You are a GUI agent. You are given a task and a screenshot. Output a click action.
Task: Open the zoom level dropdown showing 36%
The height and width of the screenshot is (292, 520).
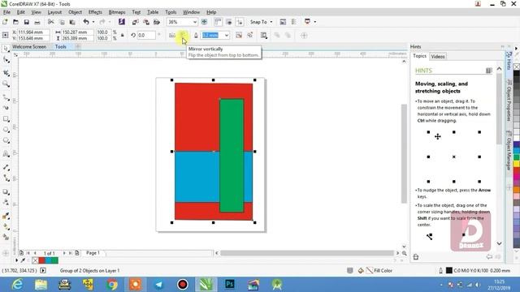[x=195, y=22]
